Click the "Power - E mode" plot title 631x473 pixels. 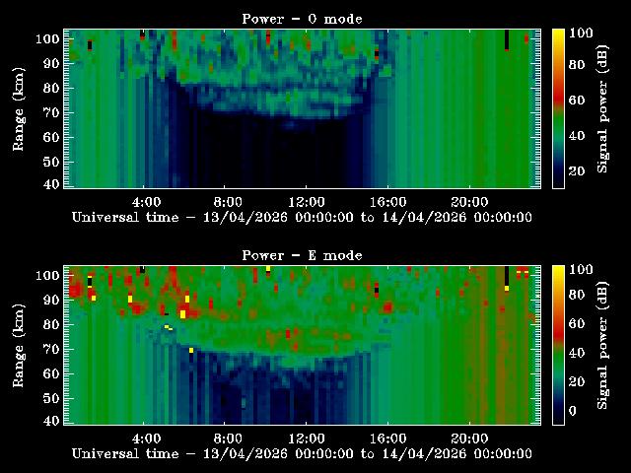(303, 255)
